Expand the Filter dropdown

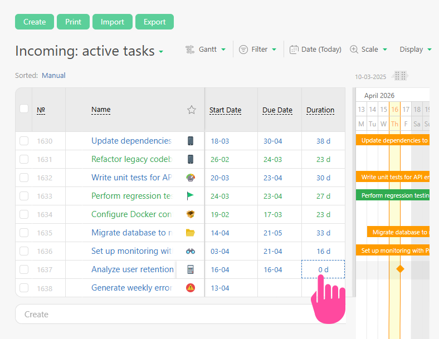pos(257,50)
